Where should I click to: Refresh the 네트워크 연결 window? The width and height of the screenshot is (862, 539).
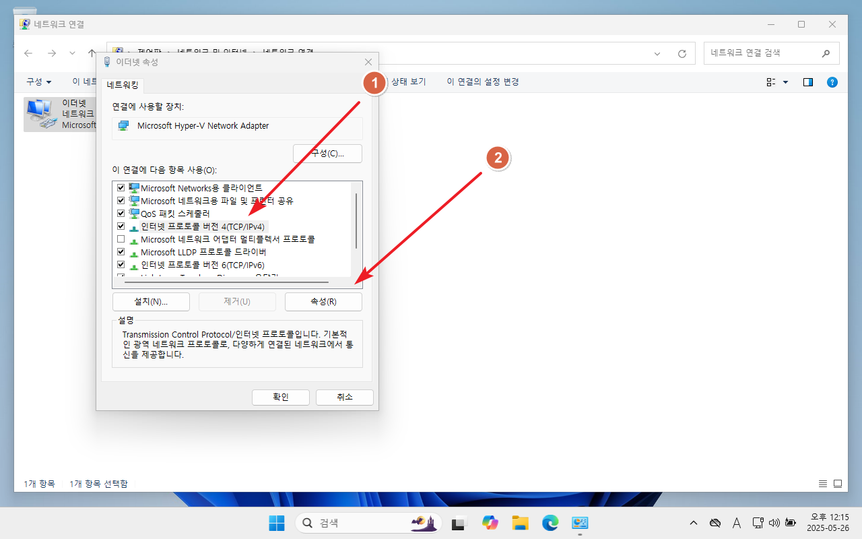[x=682, y=53]
